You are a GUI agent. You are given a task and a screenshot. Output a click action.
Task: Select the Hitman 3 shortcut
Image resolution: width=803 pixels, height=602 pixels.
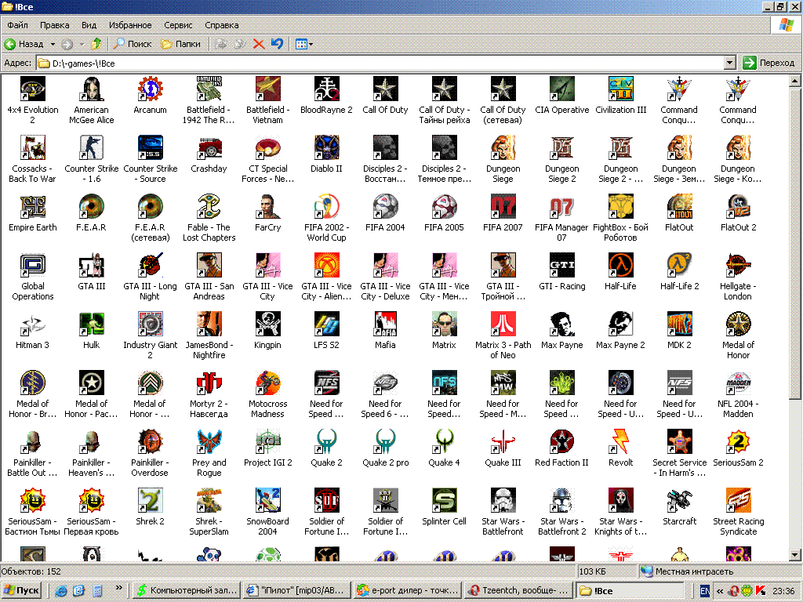click(32, 324)
